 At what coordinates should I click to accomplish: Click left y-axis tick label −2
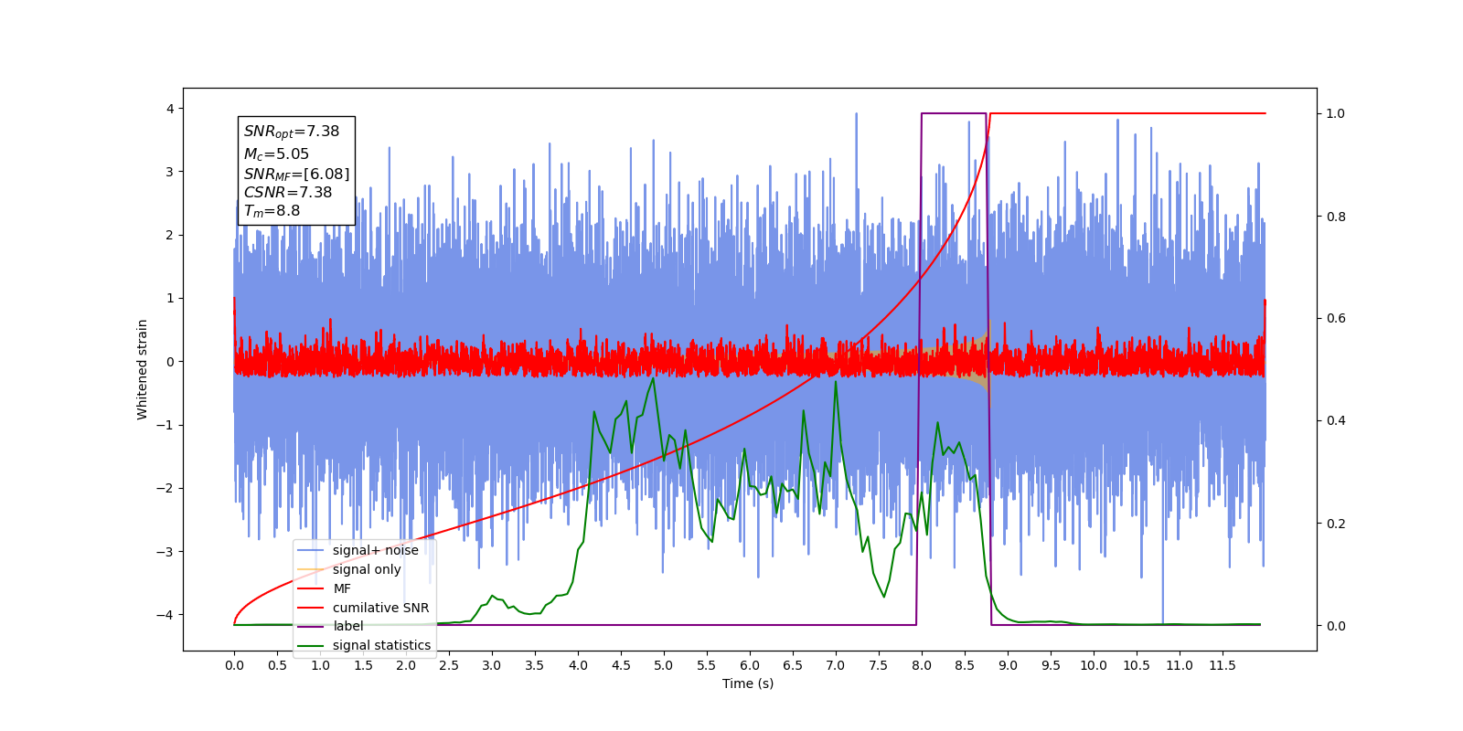point(166,488)
